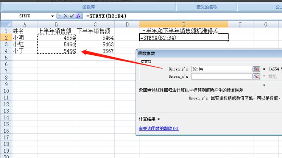Screen dimensions: 282x158
Task: Click cell B4 with value 5456
Action: tap(56, 51)
